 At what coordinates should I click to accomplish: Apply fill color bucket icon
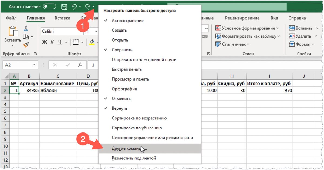click(92, 42)
